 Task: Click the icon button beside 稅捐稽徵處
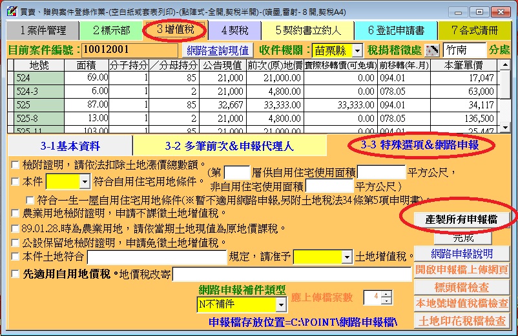coord(431,50)
